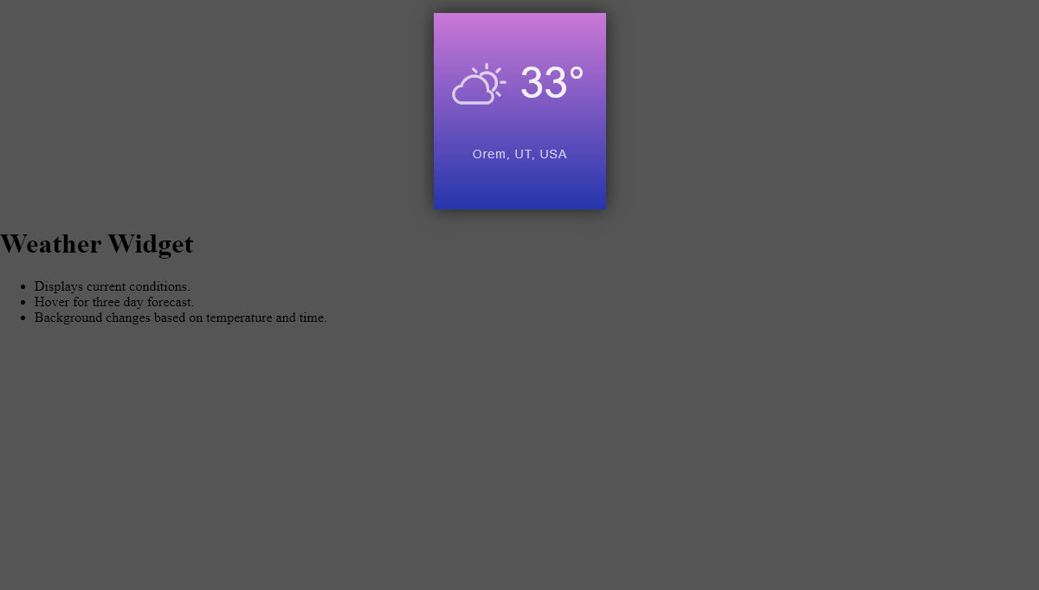Image resolution: width=1039 pixels, height=590 pixels.
Task: Click the Background changes based on temperature item
Action: [180, 317]
